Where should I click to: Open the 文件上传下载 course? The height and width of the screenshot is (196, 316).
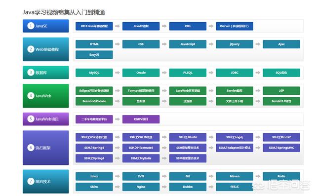click(235, 101)
